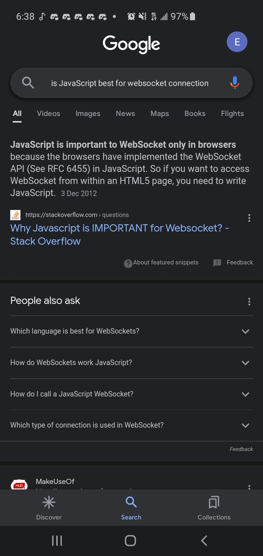Tap the About featured snippets help icon
Screen dimensions: 263x556
(x=128, y=263)
